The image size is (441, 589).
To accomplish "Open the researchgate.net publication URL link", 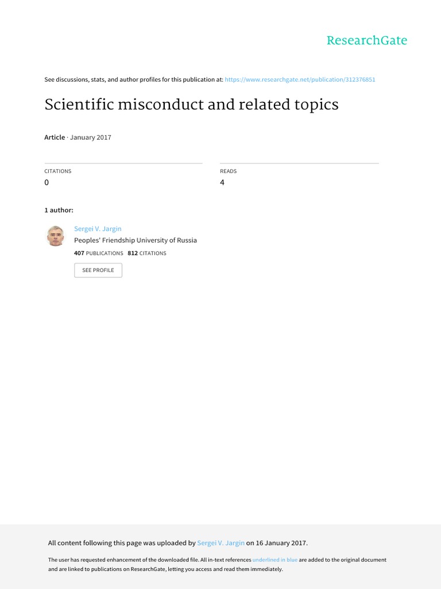I will (x=300, y=79).
